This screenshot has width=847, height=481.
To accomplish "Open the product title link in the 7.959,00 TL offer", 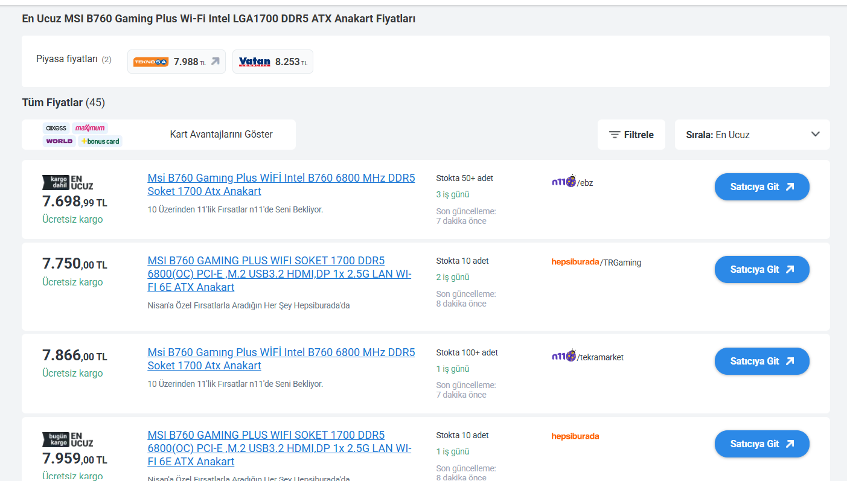I will pos(280,448).
